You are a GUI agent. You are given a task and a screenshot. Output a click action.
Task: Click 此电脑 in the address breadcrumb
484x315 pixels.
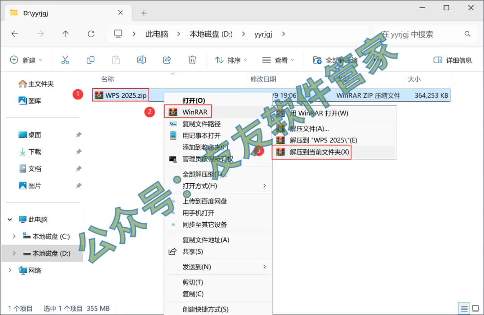point(157,34)
